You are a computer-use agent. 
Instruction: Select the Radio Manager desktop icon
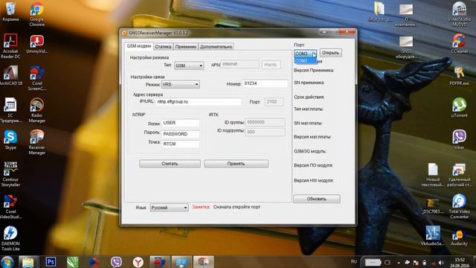point(36,110)
